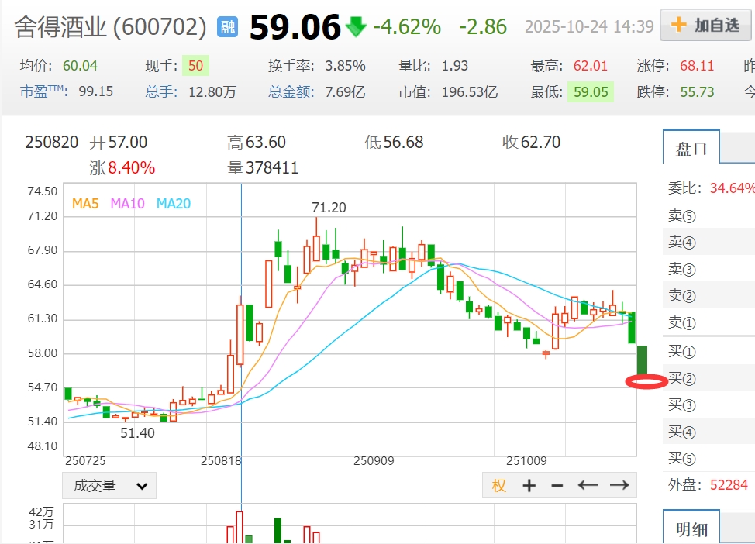Click the timestamp 2025-10-24 14:39

589,26
